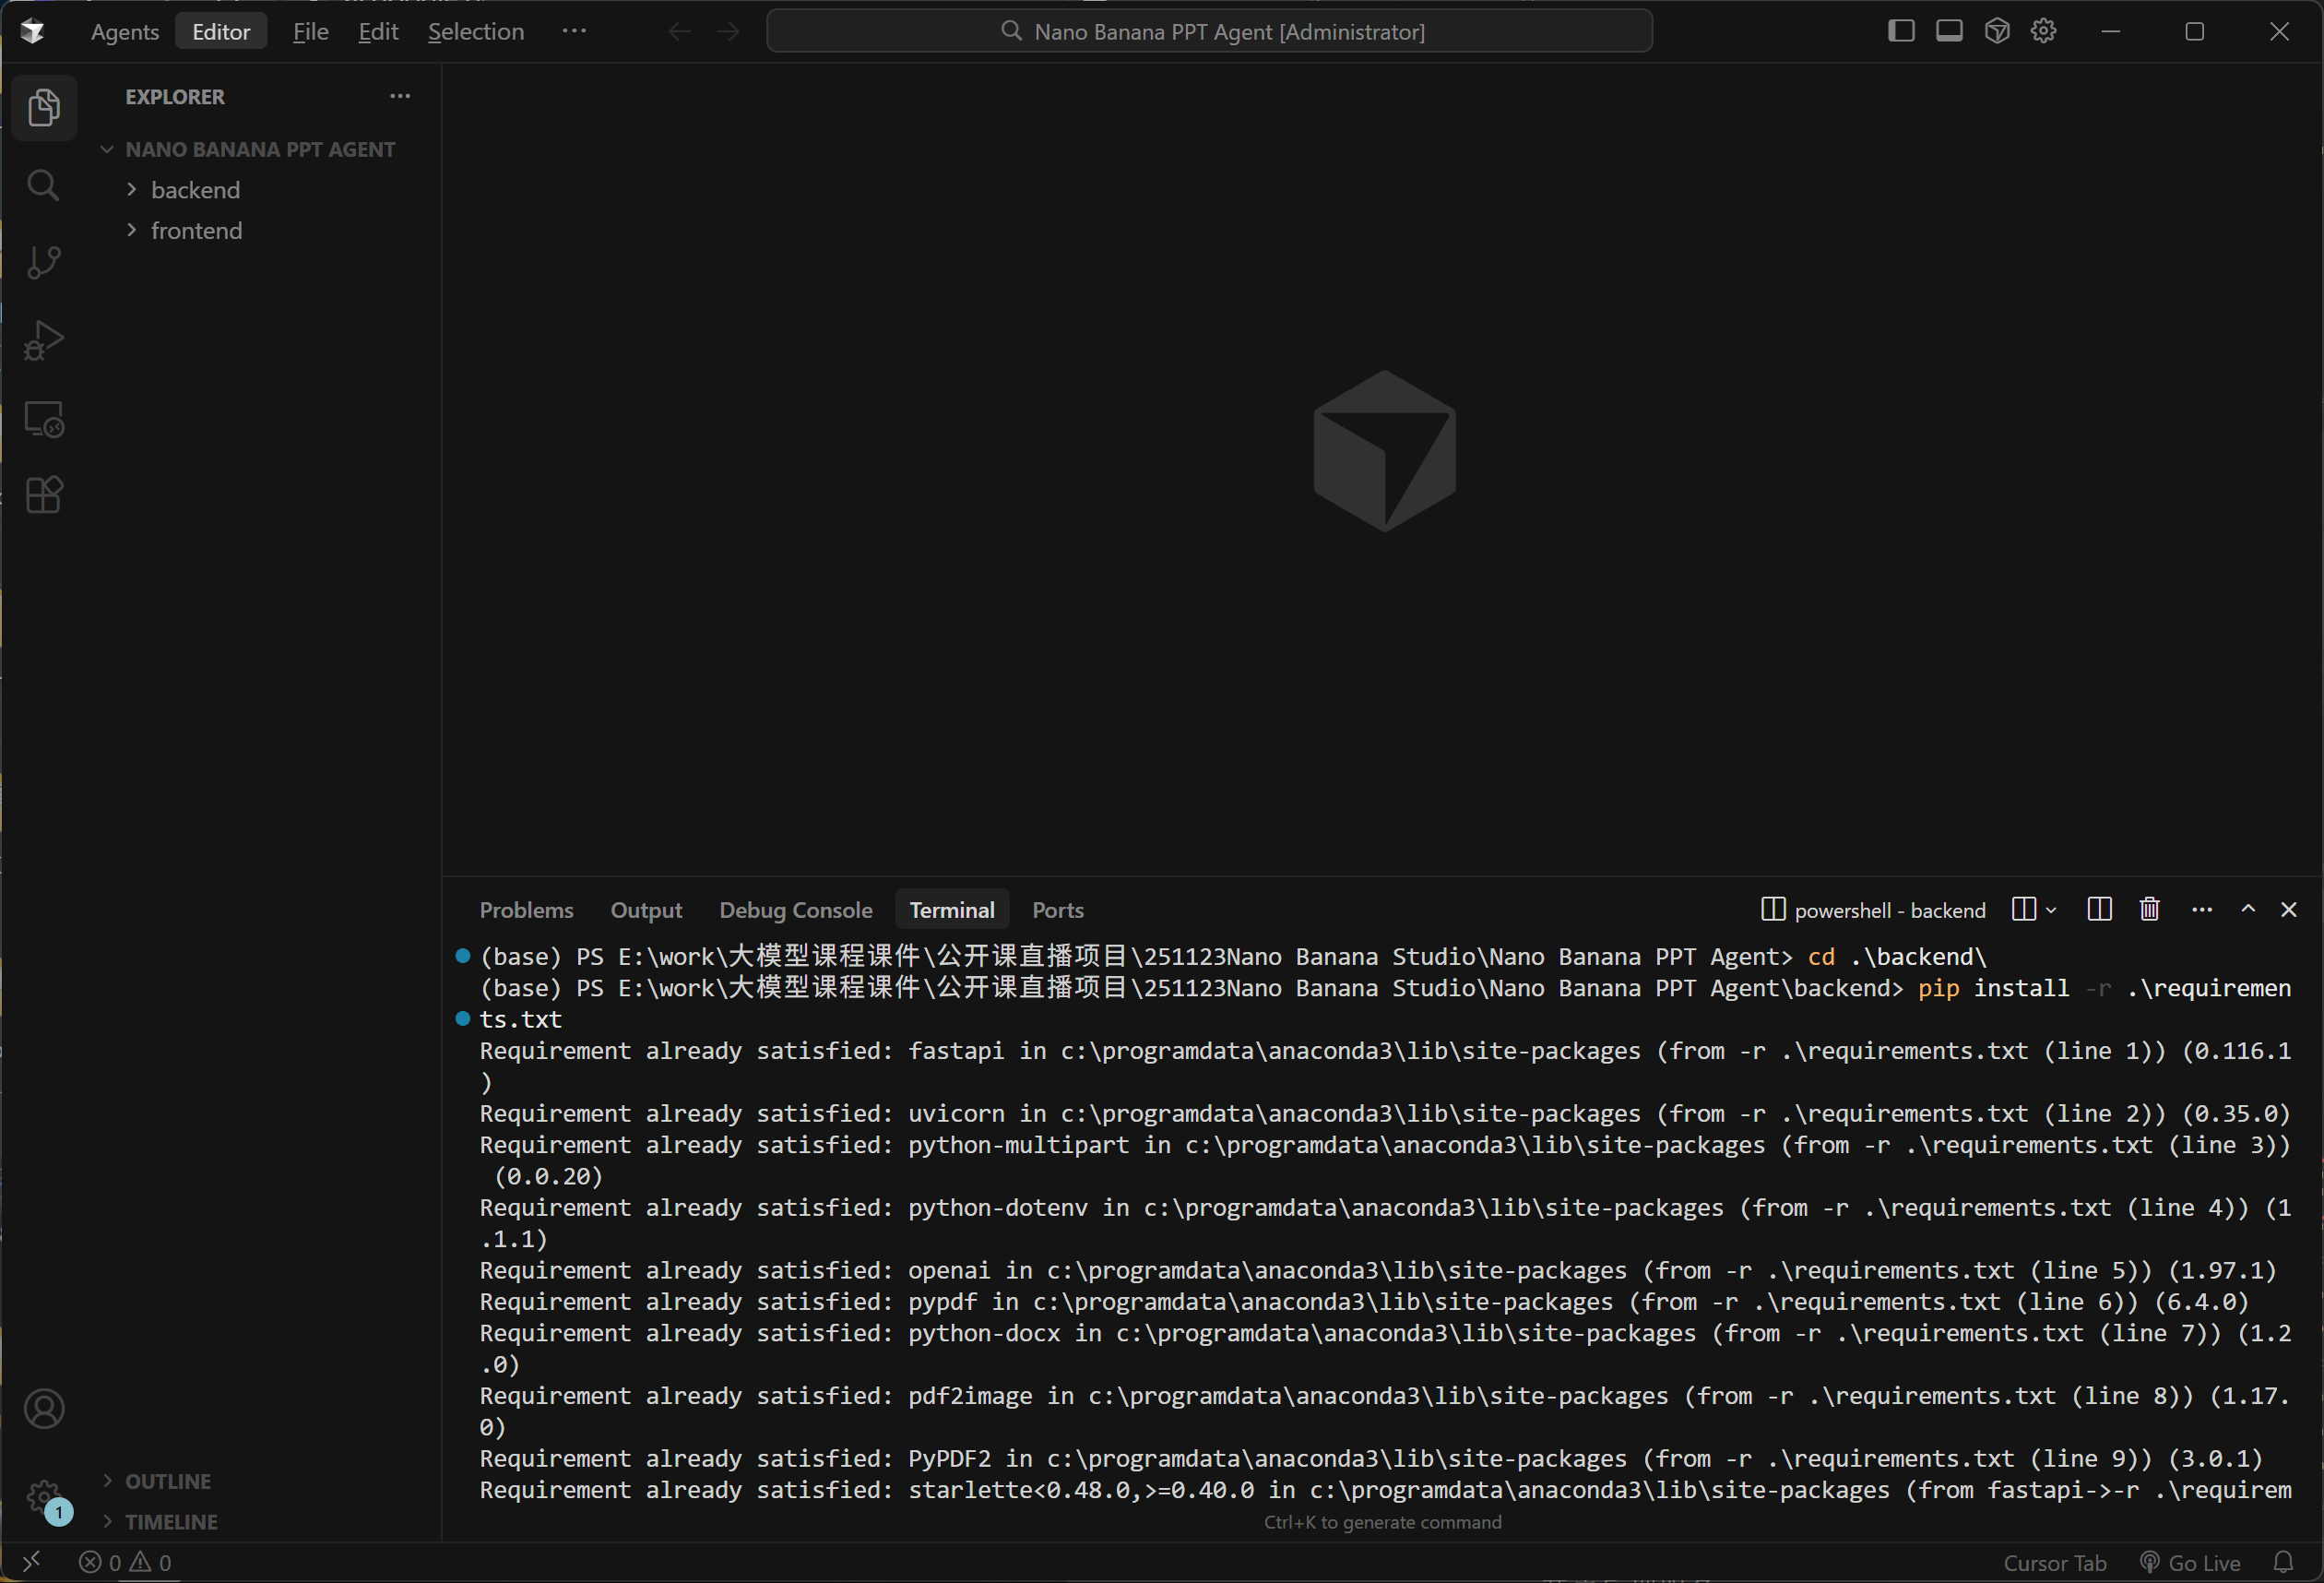
Task: Switch to the Ports tab
Action: (1058, 910)
